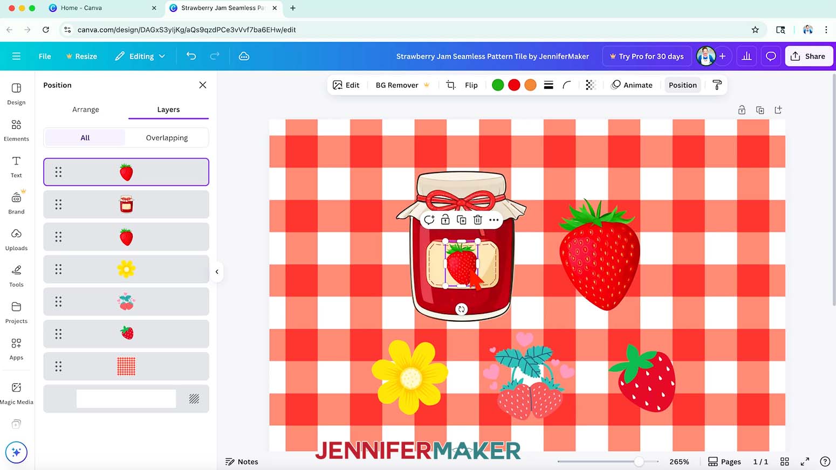Click the Share button

coord(809,56)
